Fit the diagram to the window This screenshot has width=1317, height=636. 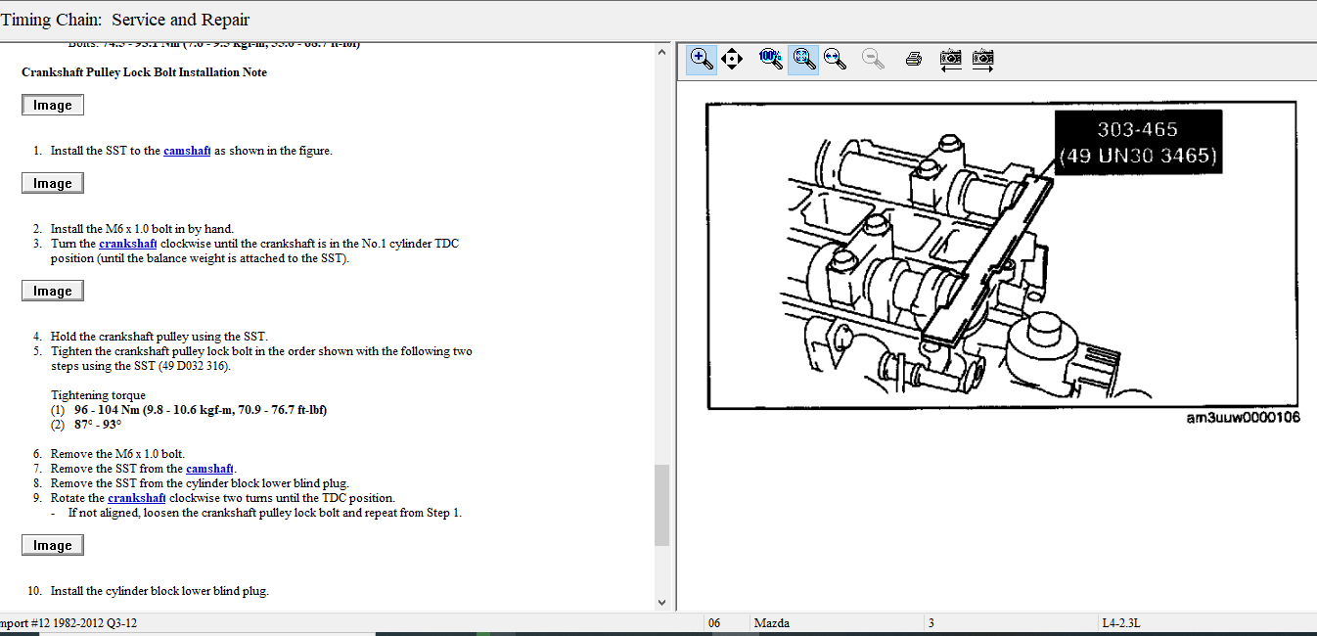[803, 59]
